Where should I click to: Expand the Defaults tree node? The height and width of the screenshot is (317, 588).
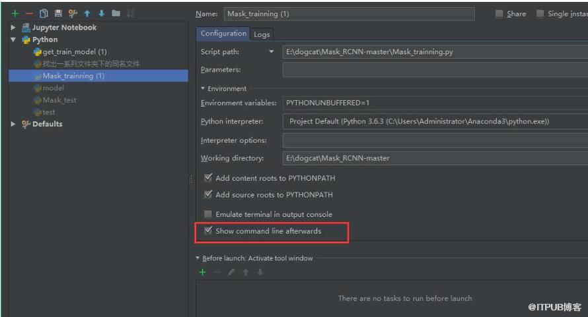13,124
